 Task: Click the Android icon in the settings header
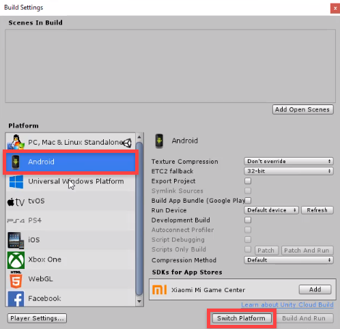159,141
